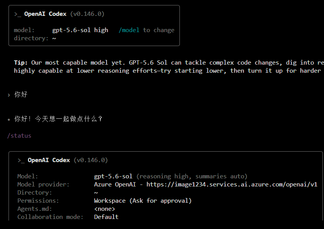Screen dimensions: 324x229
Task: Click the user message 你好
Action: [x=21, y=94]
